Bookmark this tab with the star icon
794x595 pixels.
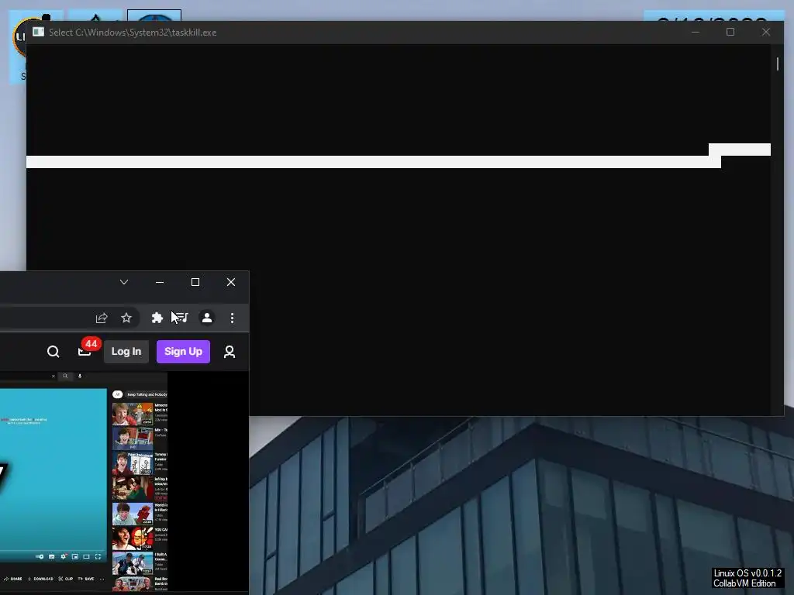[x=126, y=318]
